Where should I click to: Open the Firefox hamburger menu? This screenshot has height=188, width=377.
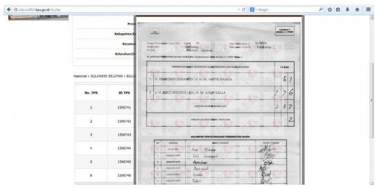[x=368, y=10]
